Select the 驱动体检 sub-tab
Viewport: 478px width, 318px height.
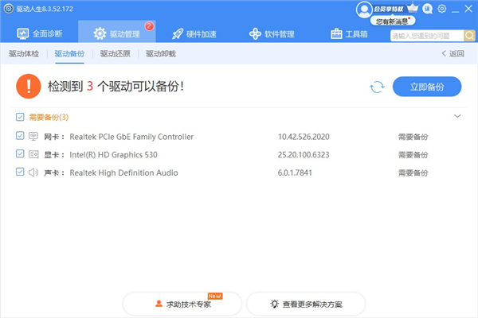pos(24,54)
